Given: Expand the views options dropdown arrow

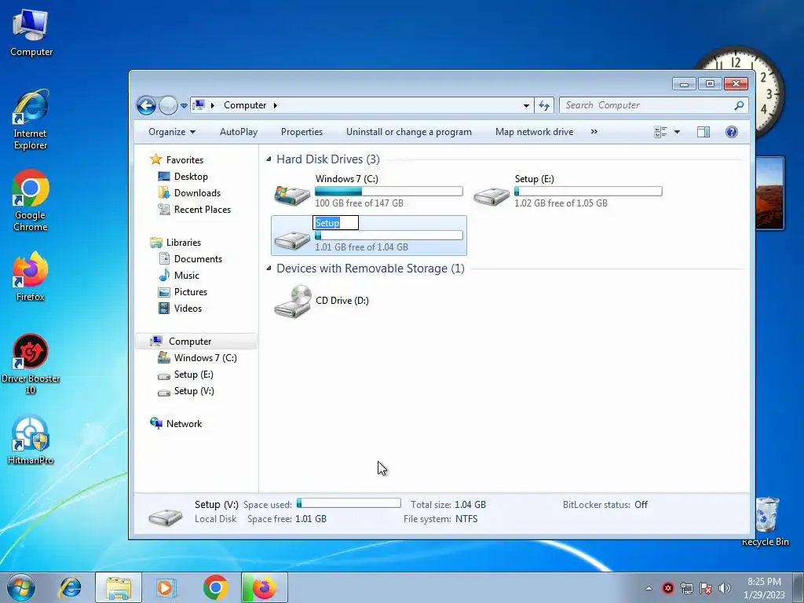Looking at the screenshot, I should 677,132.
